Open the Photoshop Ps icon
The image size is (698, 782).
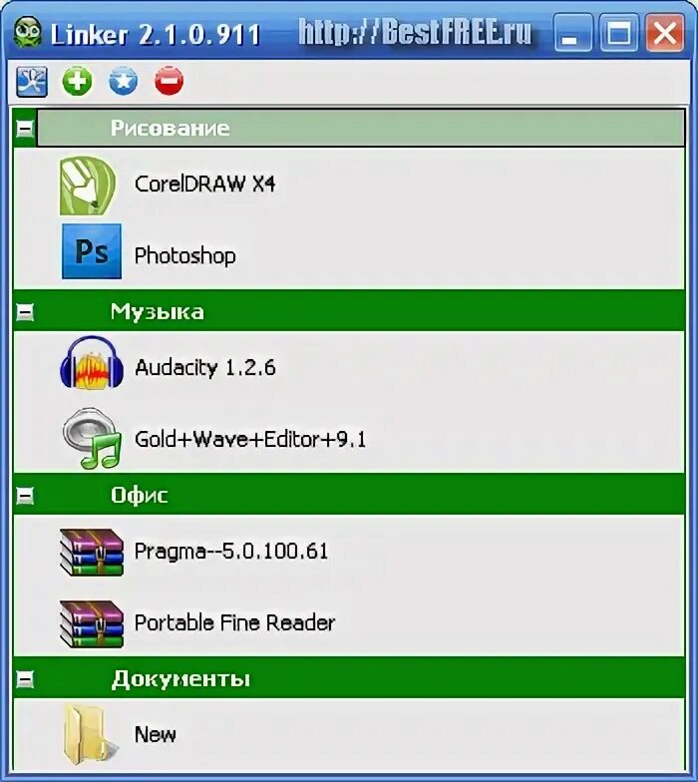[92, 251]
